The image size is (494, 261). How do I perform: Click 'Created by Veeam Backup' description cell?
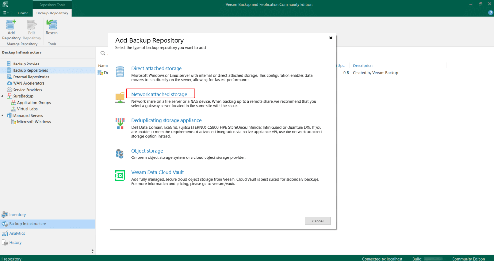[375, 73]
